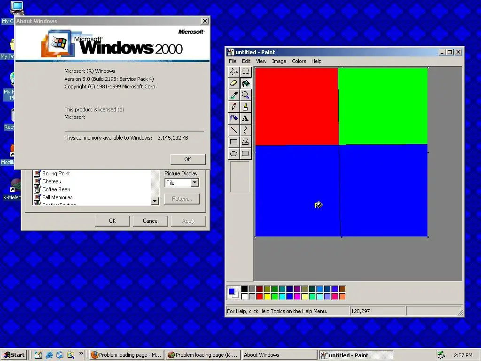481x361 pixels.
Task: Select the Curve tool in Paint
Action: point(245,130)
